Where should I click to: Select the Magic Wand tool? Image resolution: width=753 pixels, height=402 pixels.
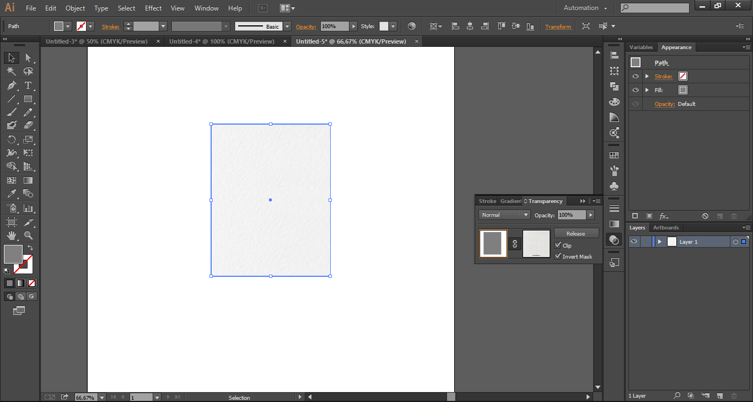tap(11, 72)
